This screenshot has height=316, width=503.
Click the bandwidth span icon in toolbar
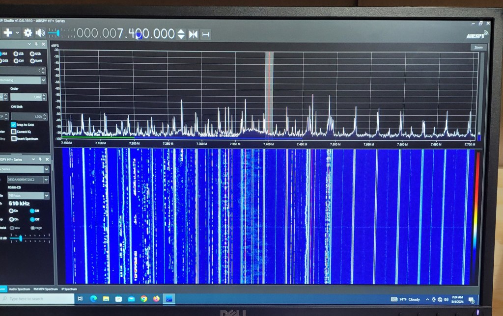(205, 34)
